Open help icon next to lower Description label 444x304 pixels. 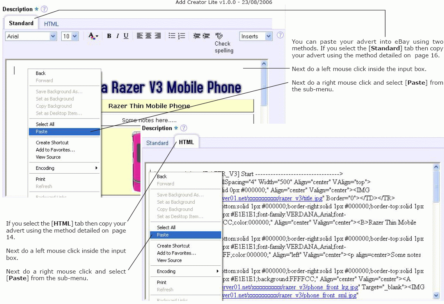pyautogui.click(x=184, y=128)
